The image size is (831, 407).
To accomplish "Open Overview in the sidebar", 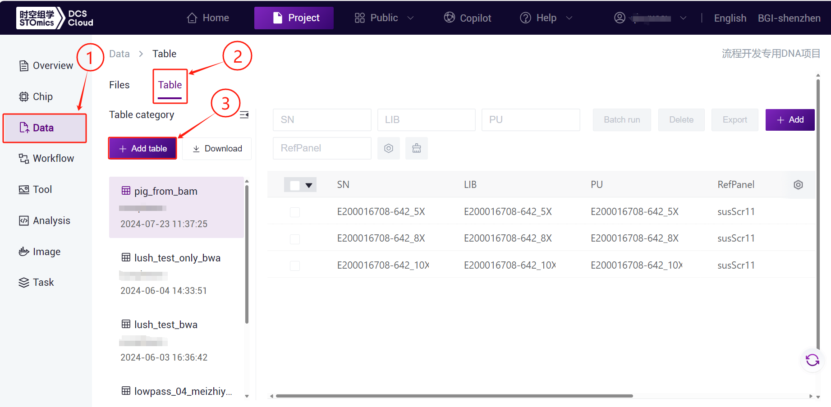I will pyautogui.click(x=46, y=66).
